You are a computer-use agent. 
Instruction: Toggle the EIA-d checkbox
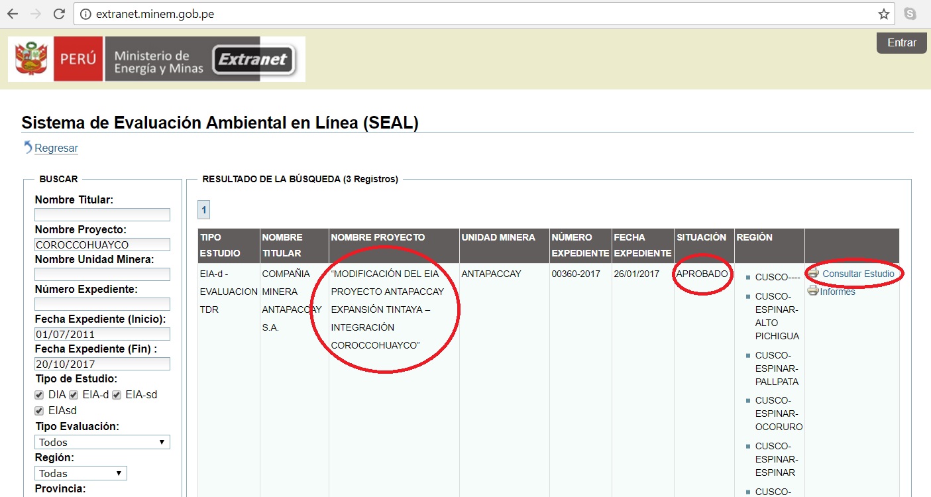click(74, 395)
